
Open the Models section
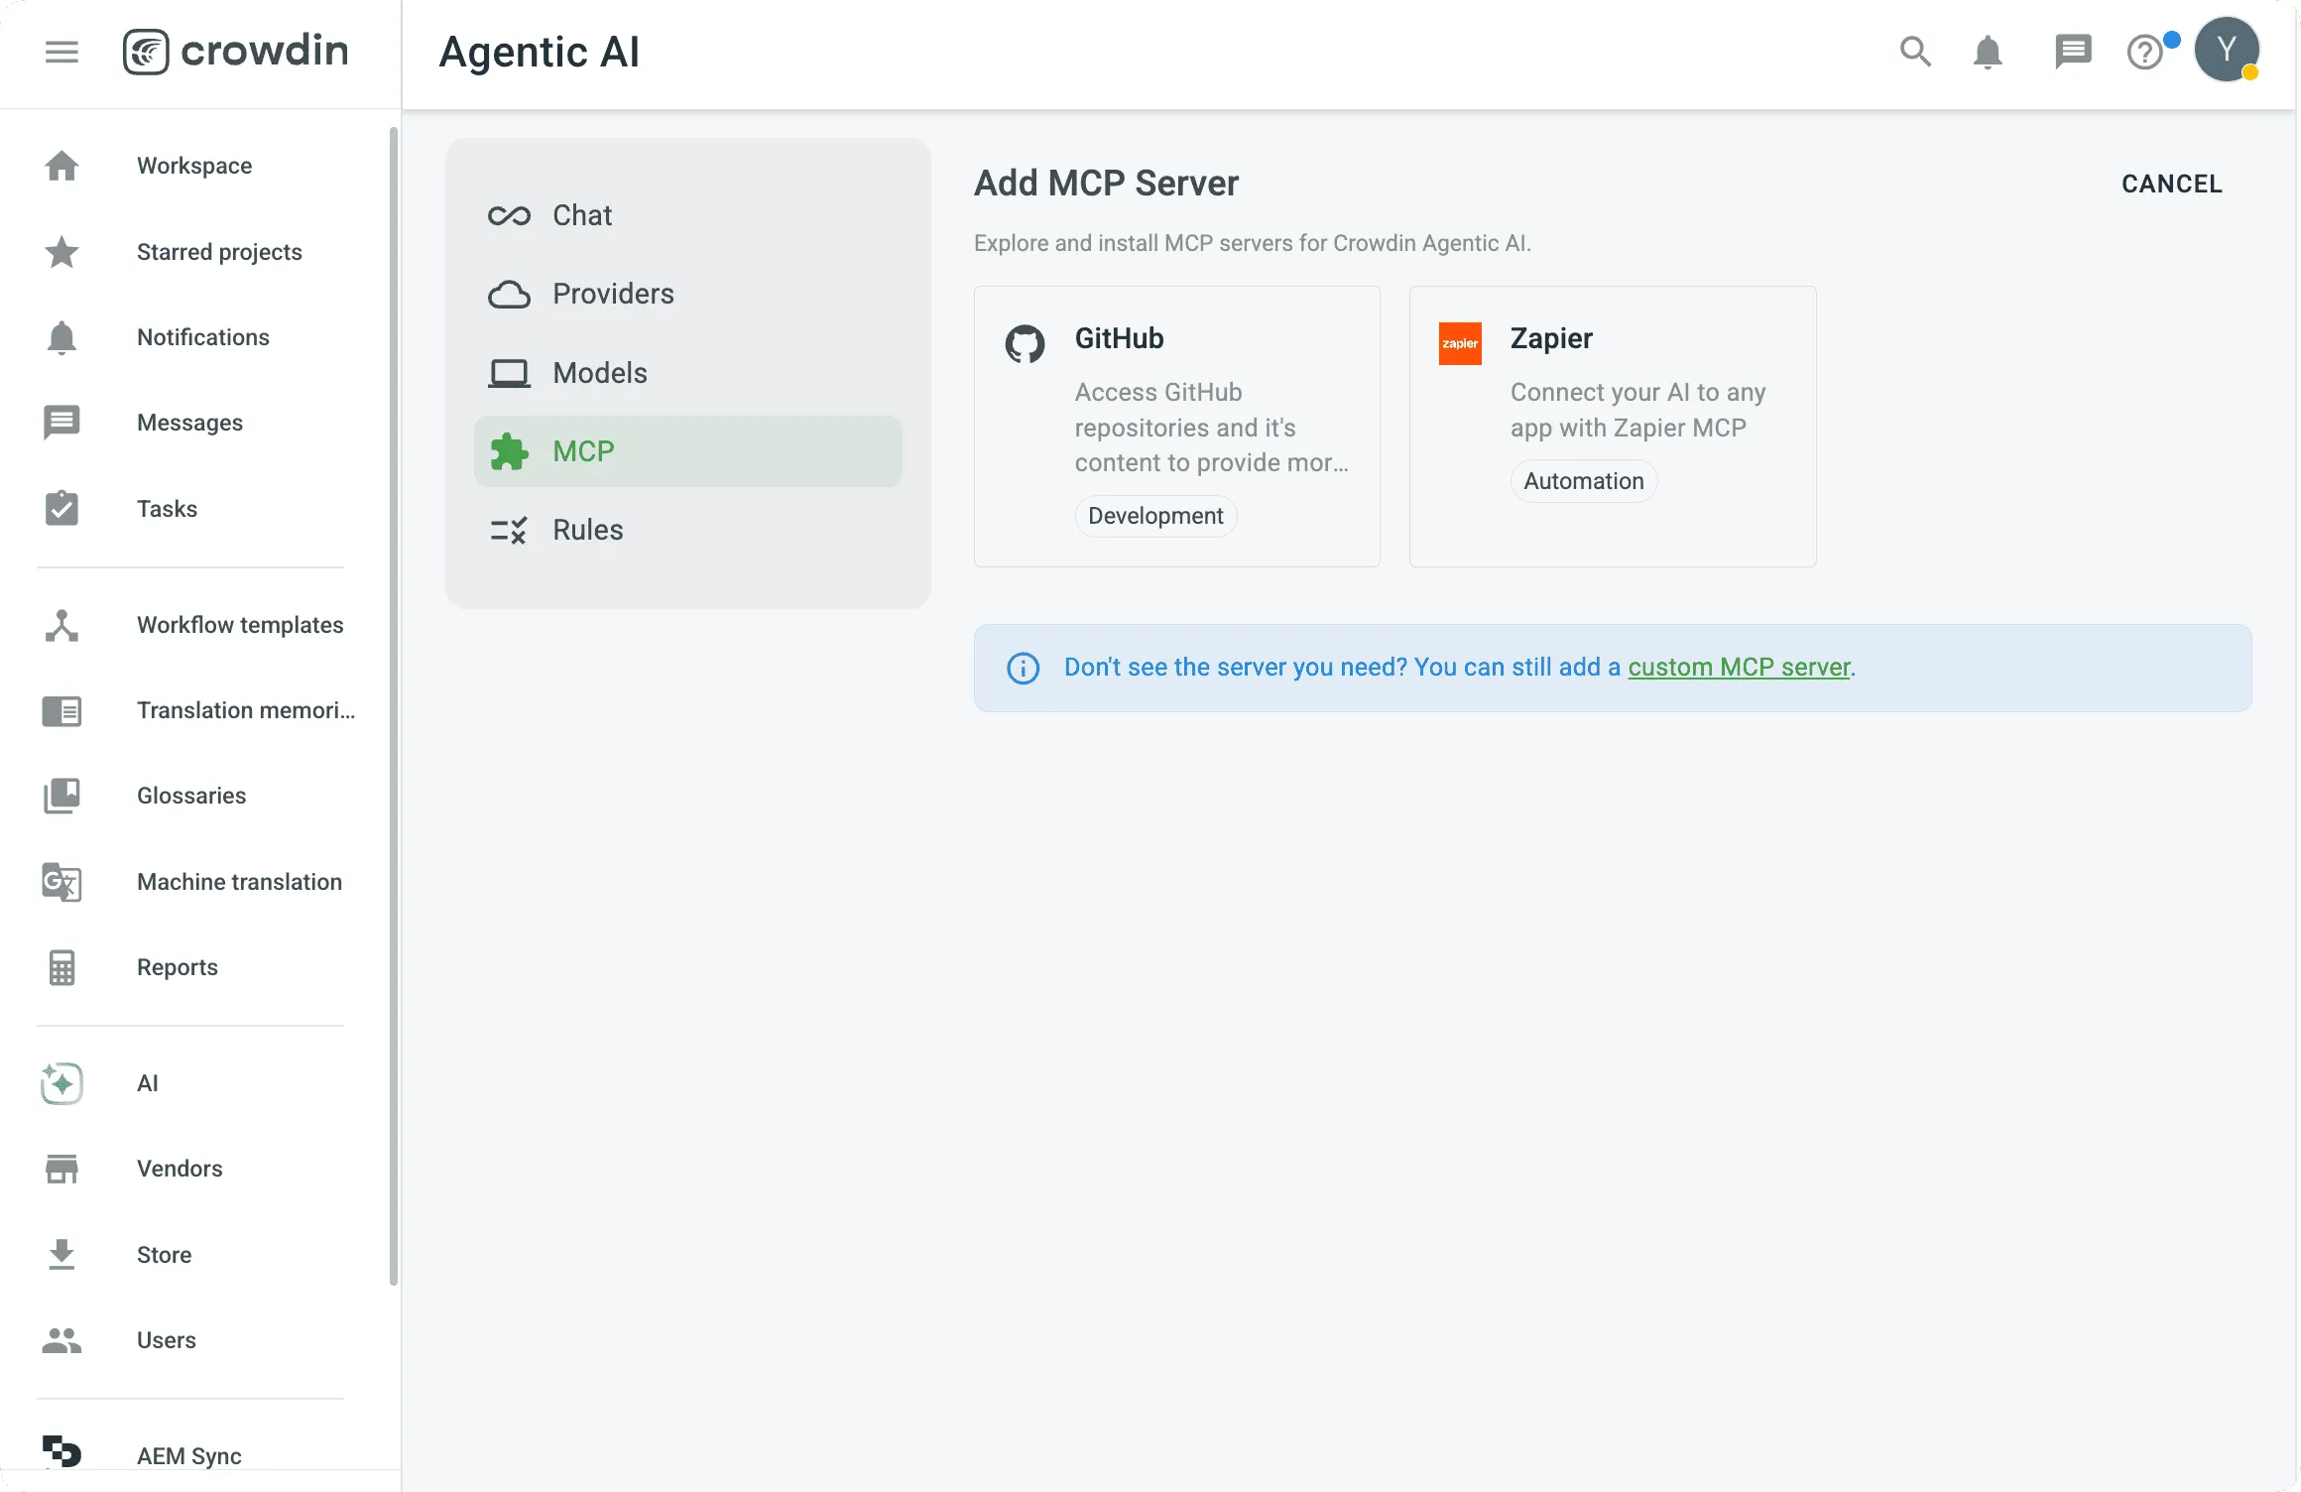[599, 373]
